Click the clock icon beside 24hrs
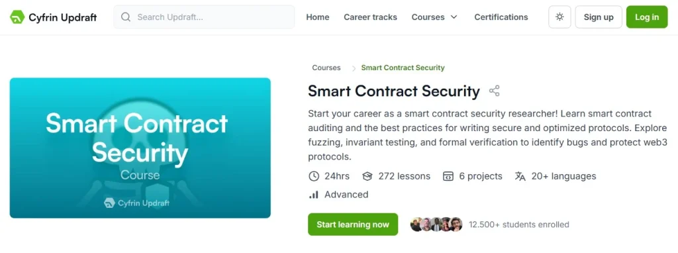 pos(313,176)
